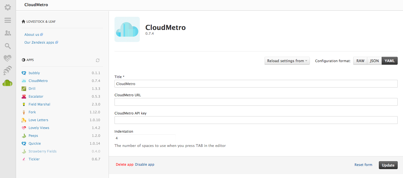Click the home icon beside Lovestock & Leaf
Viewport: 403px width, 178px height.
pyautogui.click(x=23, y=22)
